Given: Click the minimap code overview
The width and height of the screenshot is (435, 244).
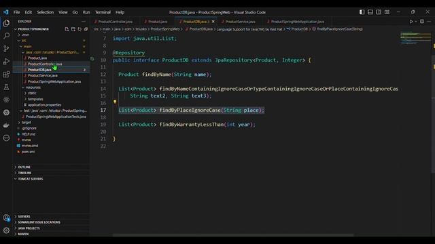Looking at the screenshot, I should (415, 38).
